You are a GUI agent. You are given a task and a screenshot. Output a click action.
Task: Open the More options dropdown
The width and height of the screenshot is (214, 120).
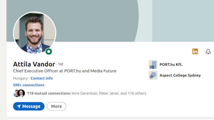click(x=57, y=106)
